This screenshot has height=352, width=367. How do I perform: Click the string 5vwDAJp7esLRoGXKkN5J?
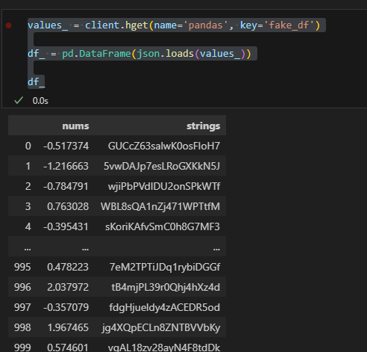point(162,166)
